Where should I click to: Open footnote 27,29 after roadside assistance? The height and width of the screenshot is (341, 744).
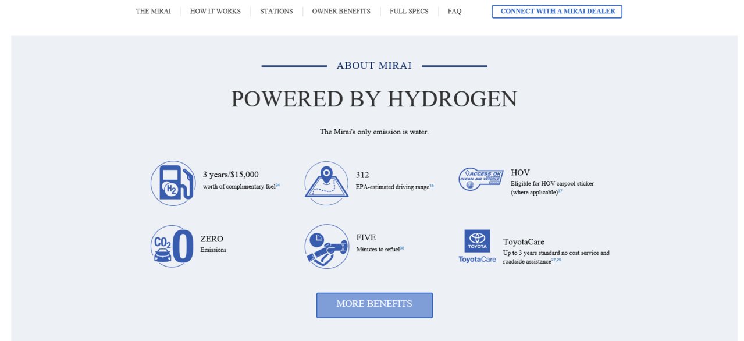click(556, 260)
